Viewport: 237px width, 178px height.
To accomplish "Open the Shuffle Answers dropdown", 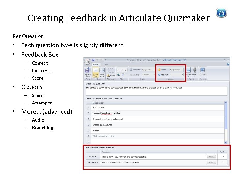I will (148, 74).
